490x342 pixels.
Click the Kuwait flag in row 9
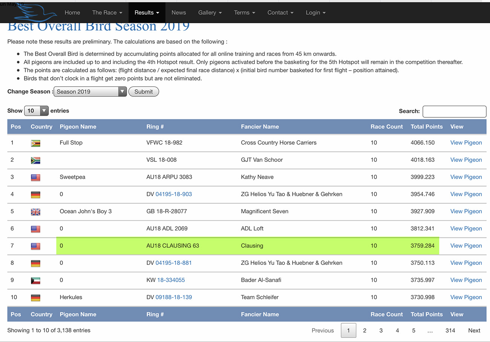click(x=35, y=281)
